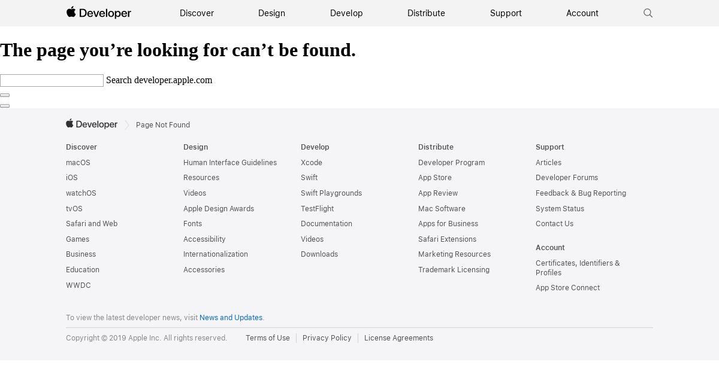Click the second small button below the search field
Viewport: 719px width, 377px height.
click(5, 106)
